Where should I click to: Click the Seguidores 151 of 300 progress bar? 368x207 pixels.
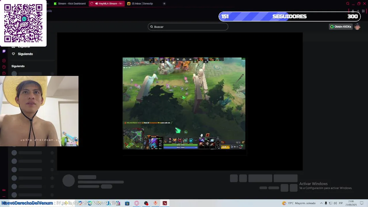tap(290, 16)
